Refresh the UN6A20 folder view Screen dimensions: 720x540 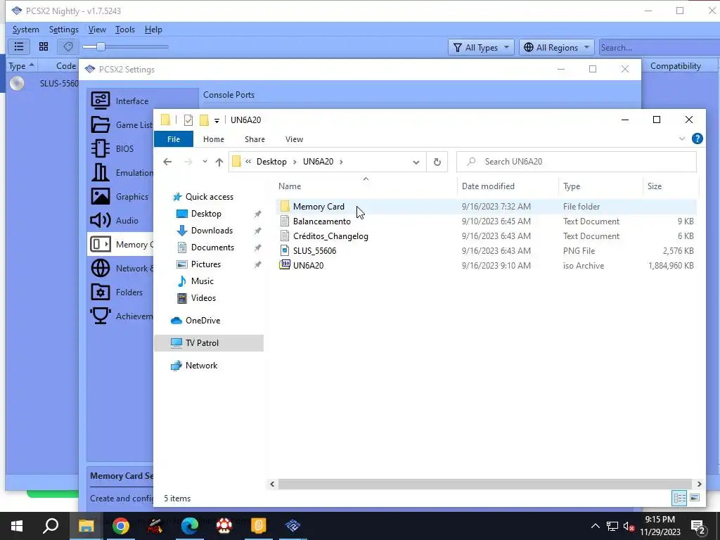pos(437,162)
